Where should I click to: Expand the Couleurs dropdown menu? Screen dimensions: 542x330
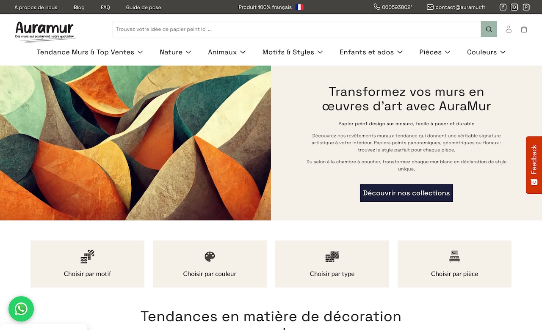click(486, 52)
